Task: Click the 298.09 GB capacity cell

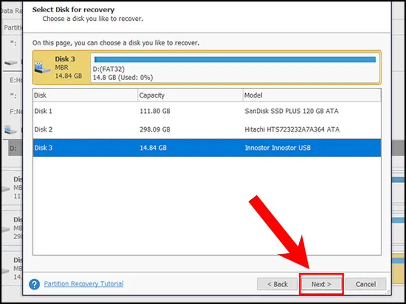Action: click(x=155, y=129)
